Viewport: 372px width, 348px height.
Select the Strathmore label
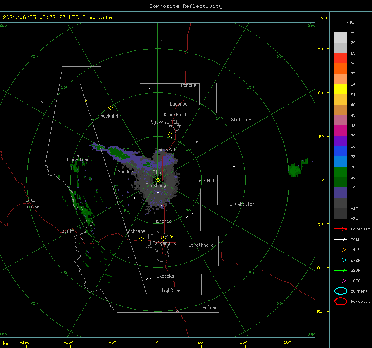201,245
